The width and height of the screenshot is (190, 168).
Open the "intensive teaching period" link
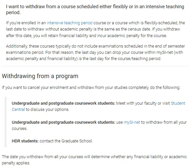click(x=69, y=23)
